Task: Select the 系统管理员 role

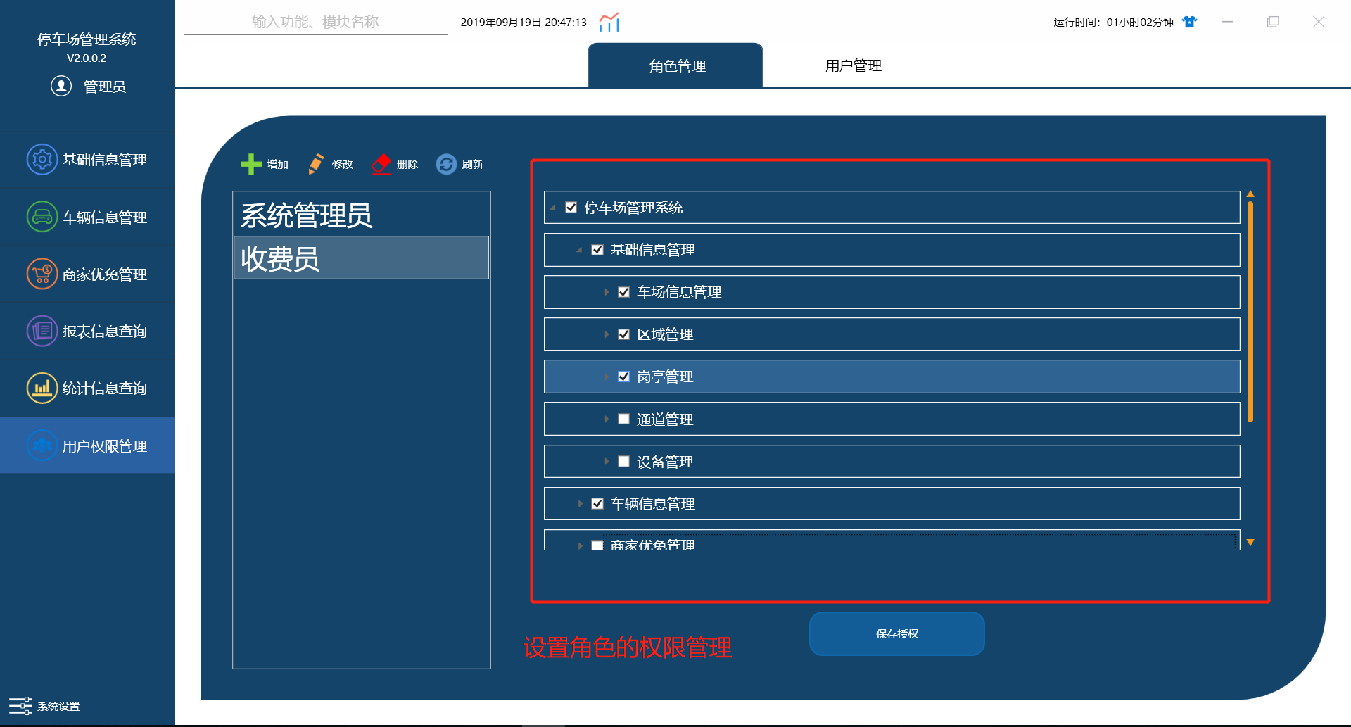Action: coord(361,215)
